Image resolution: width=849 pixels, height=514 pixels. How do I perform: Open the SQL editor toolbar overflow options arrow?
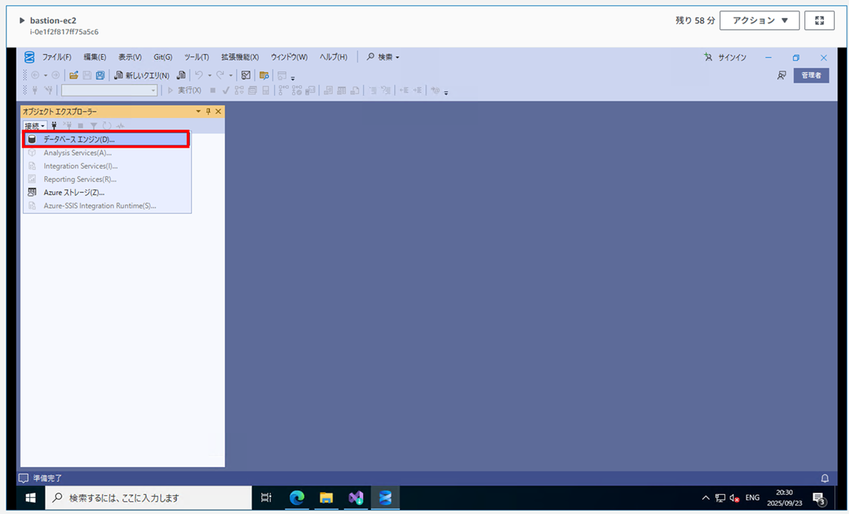tap(446, 92)
